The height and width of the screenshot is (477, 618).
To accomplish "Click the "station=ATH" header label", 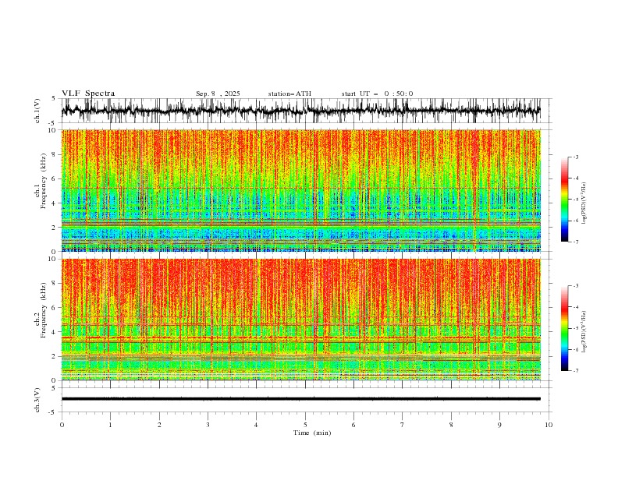I will (x=289, y=94).
